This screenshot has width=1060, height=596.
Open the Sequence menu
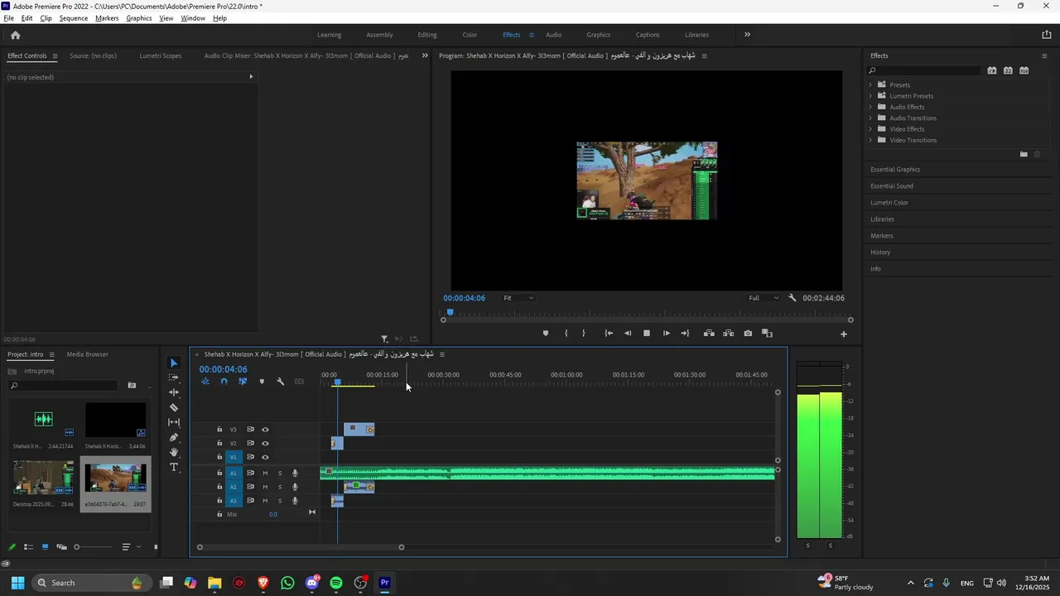(74, 18)
